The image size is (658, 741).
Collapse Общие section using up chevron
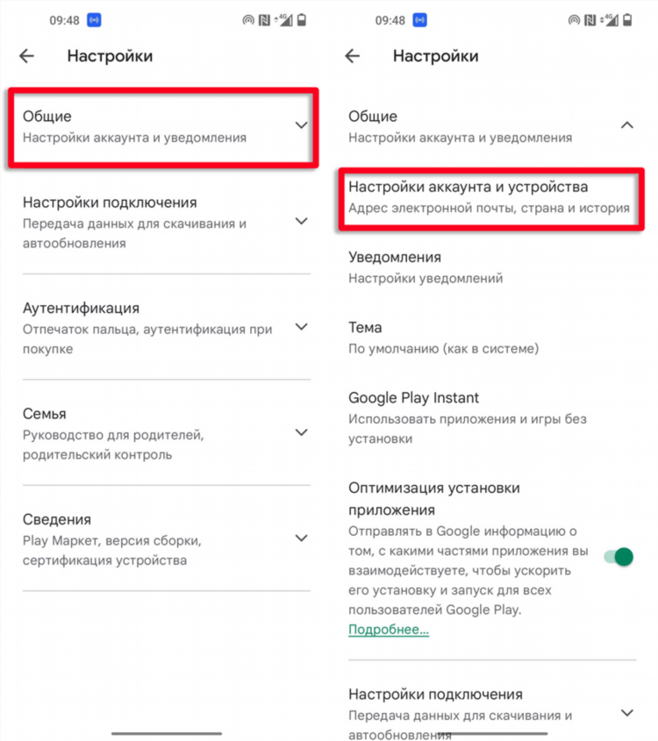(626, 125)
